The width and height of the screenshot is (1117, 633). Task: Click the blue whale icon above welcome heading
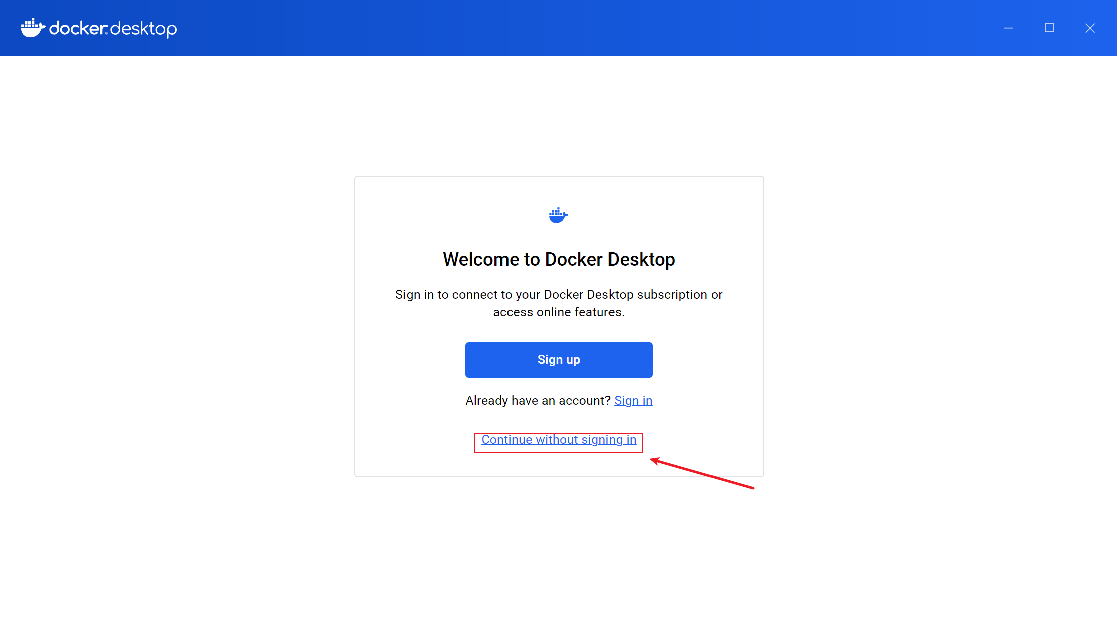(558, 215)
